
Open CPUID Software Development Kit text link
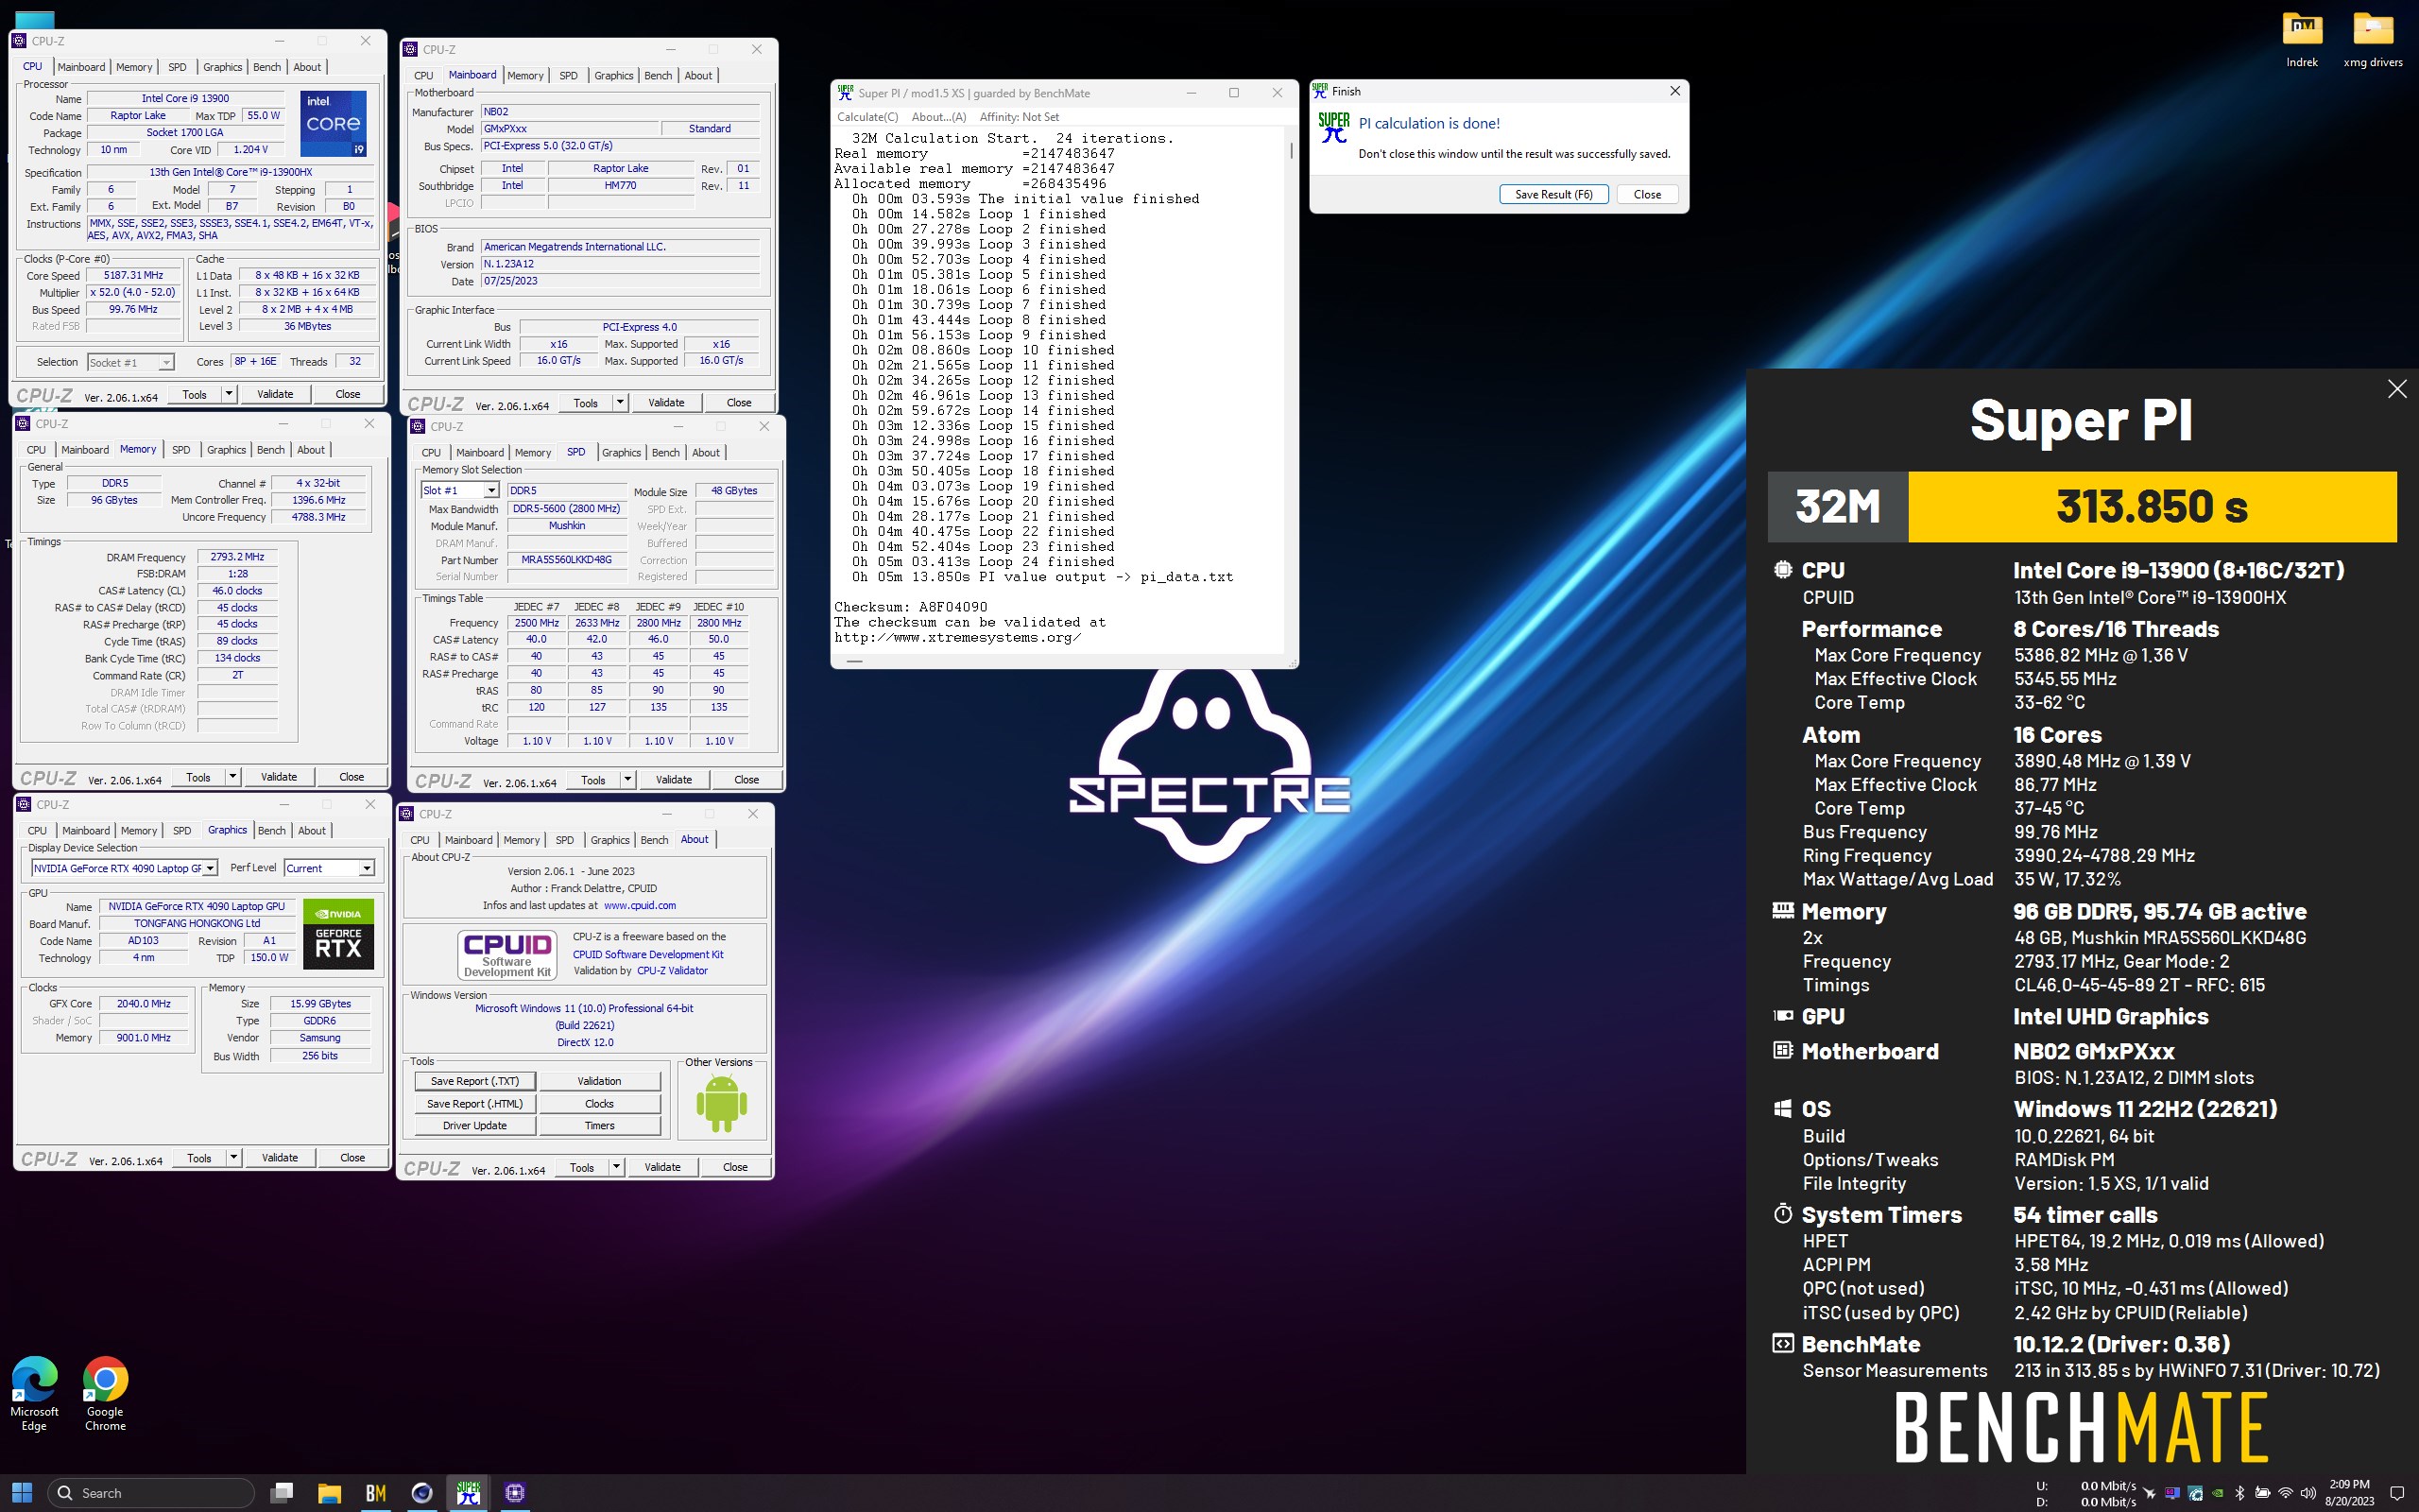click(x=647, y=954)
